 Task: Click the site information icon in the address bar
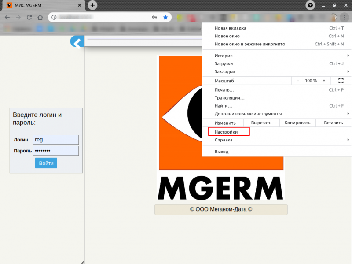click(54, 17)
